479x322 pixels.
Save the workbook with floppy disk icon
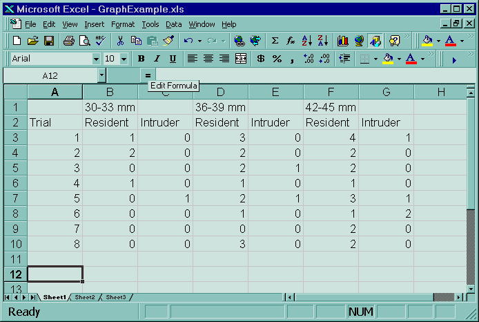point(49,40)
